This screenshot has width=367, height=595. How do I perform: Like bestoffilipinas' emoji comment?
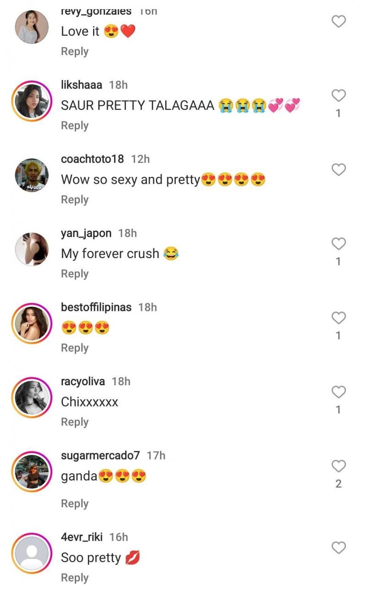(339, 318)
